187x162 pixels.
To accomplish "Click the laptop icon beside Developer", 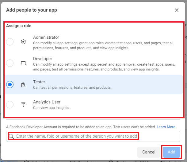I will point(23,63).
